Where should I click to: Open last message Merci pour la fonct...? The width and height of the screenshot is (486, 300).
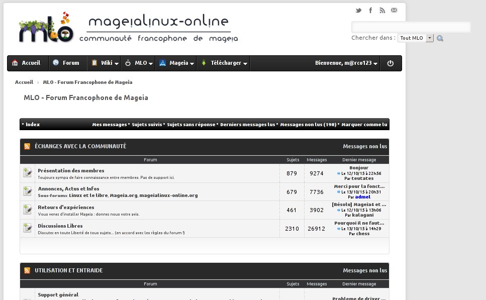point(359,186)
